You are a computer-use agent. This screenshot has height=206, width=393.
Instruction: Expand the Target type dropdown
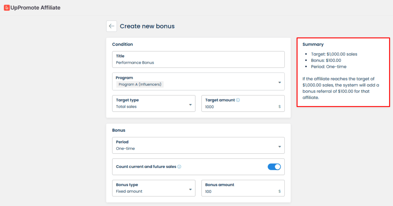[190, 104]
